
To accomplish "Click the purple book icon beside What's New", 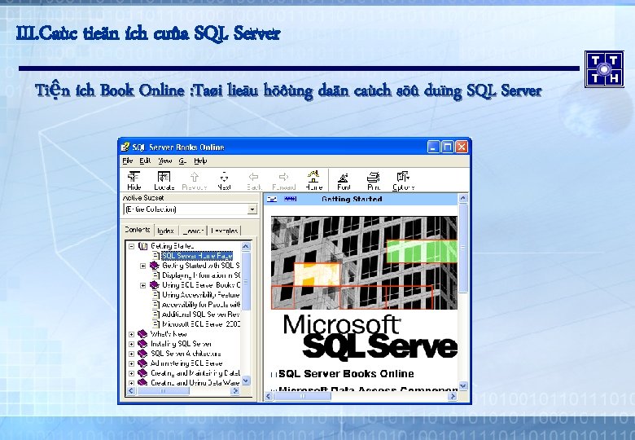I will click(142, 334).
